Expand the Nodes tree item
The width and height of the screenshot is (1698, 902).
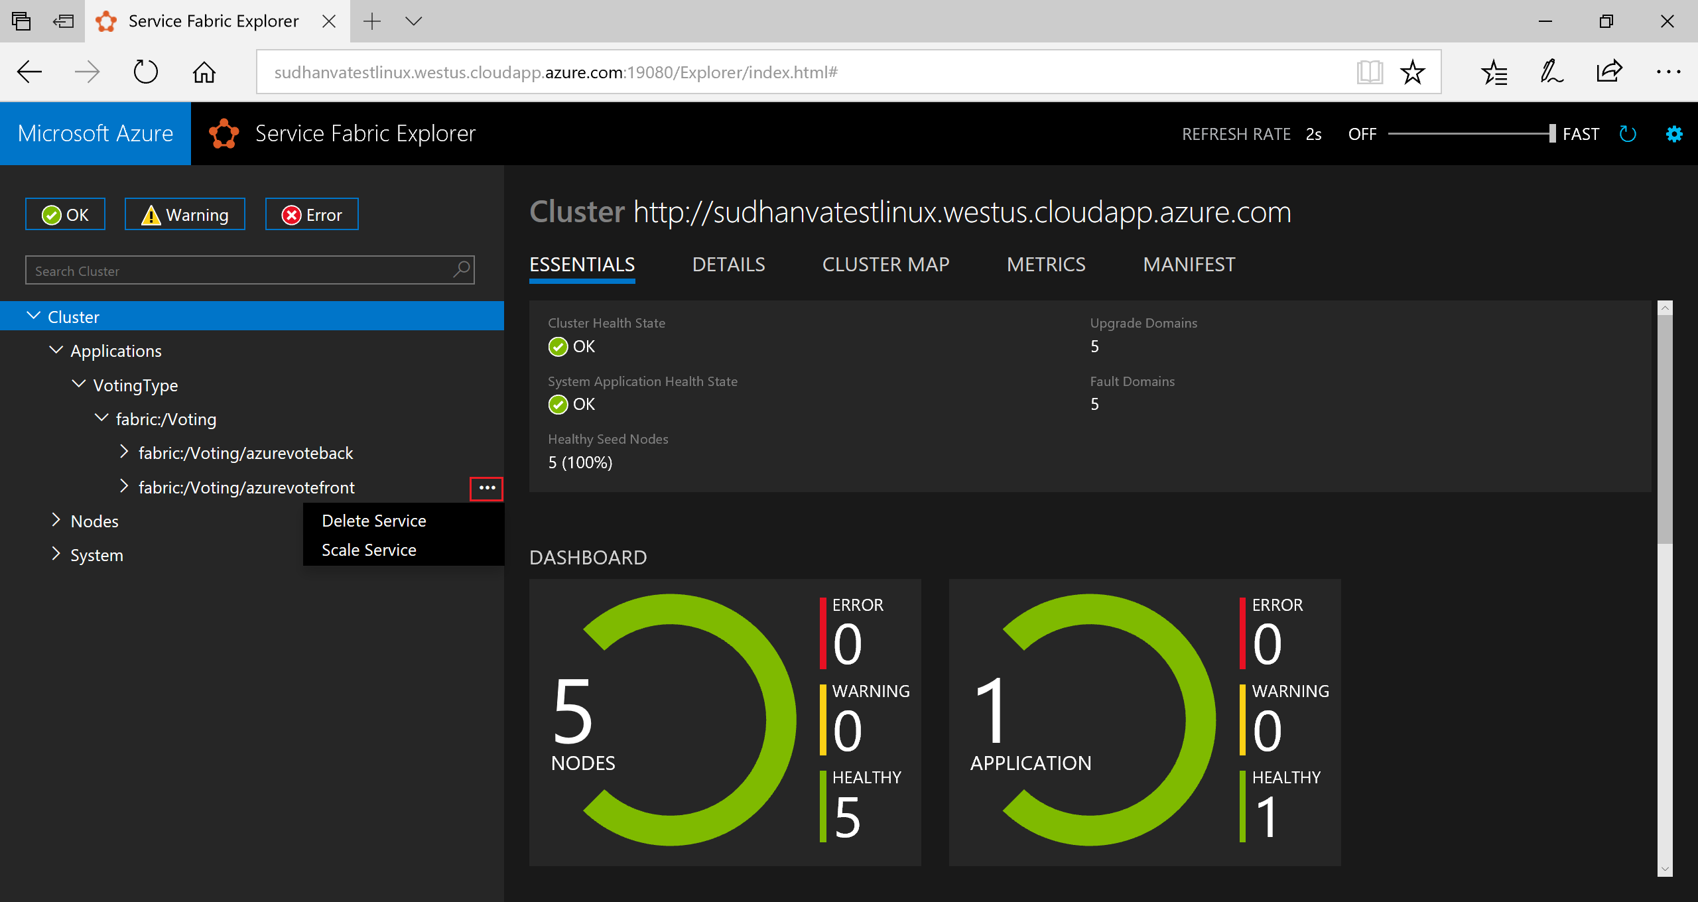56,521
